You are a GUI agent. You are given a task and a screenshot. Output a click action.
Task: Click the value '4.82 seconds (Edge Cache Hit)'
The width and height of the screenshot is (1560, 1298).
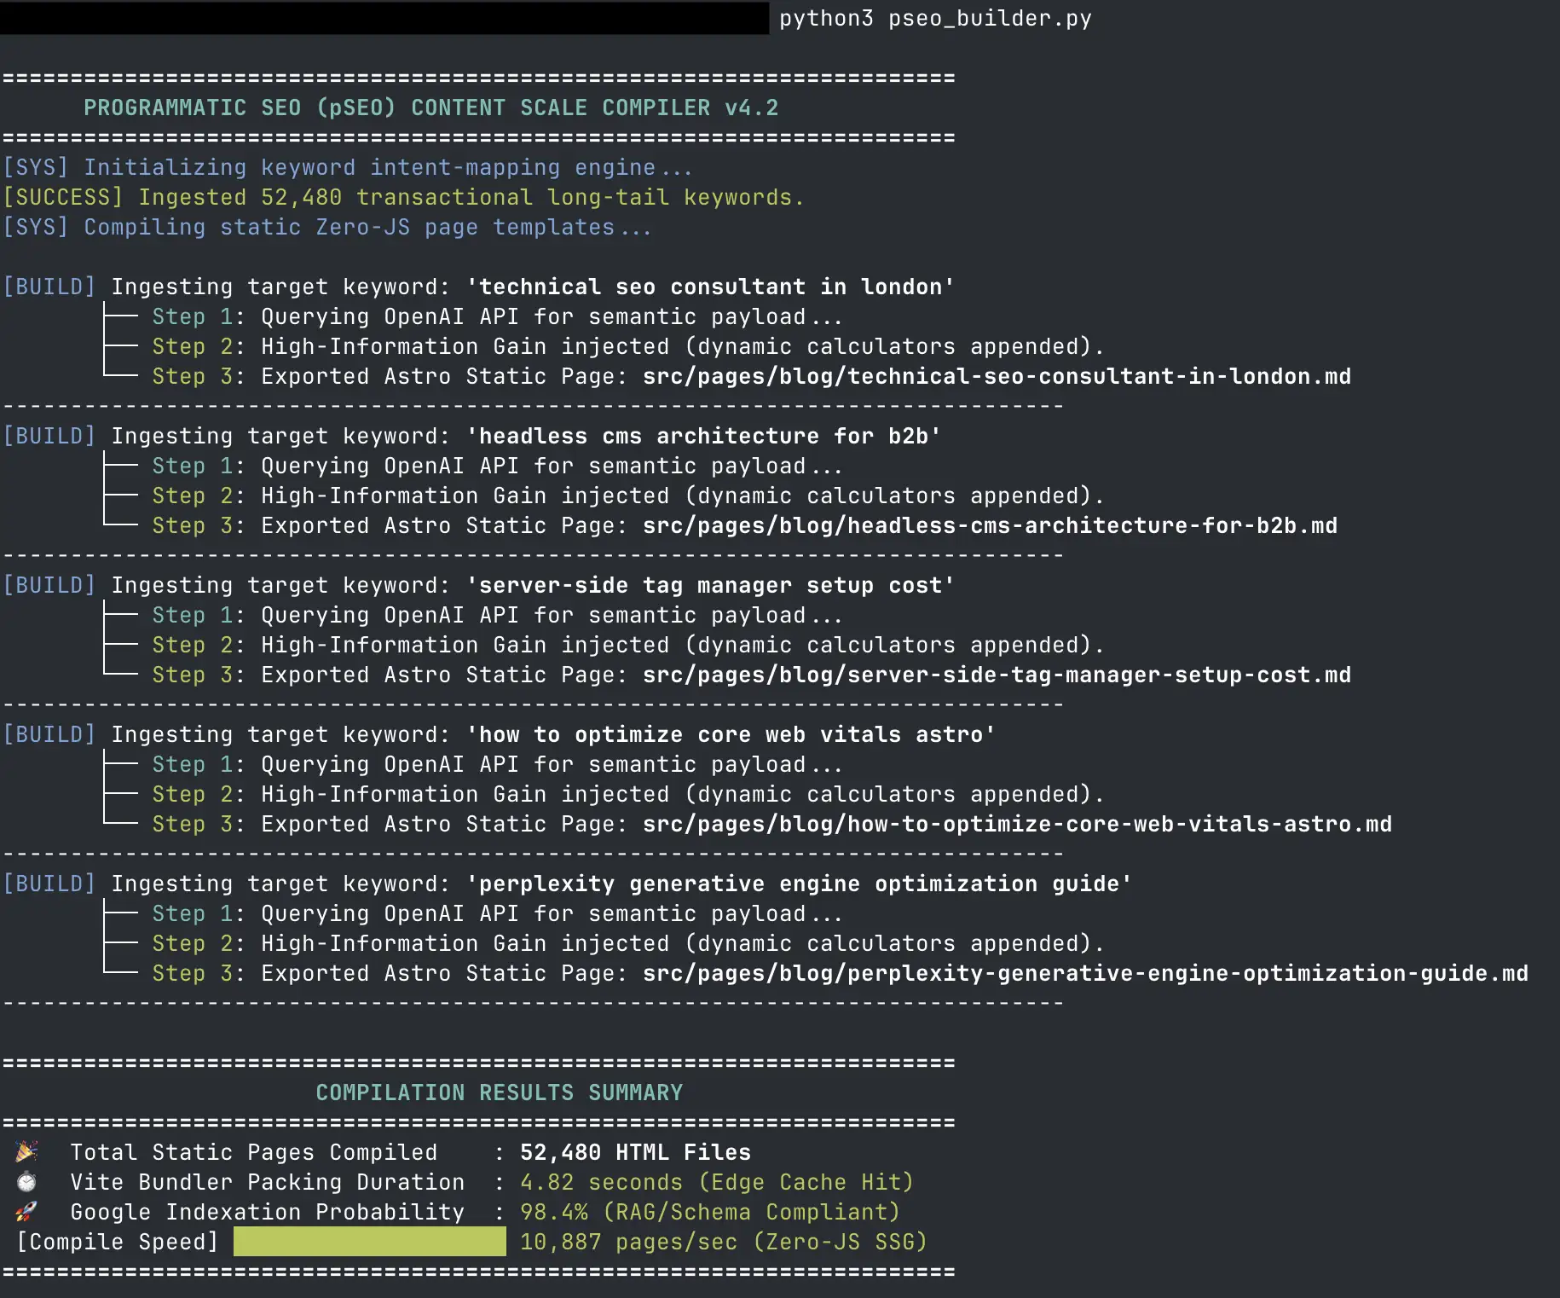(717, 1183)
